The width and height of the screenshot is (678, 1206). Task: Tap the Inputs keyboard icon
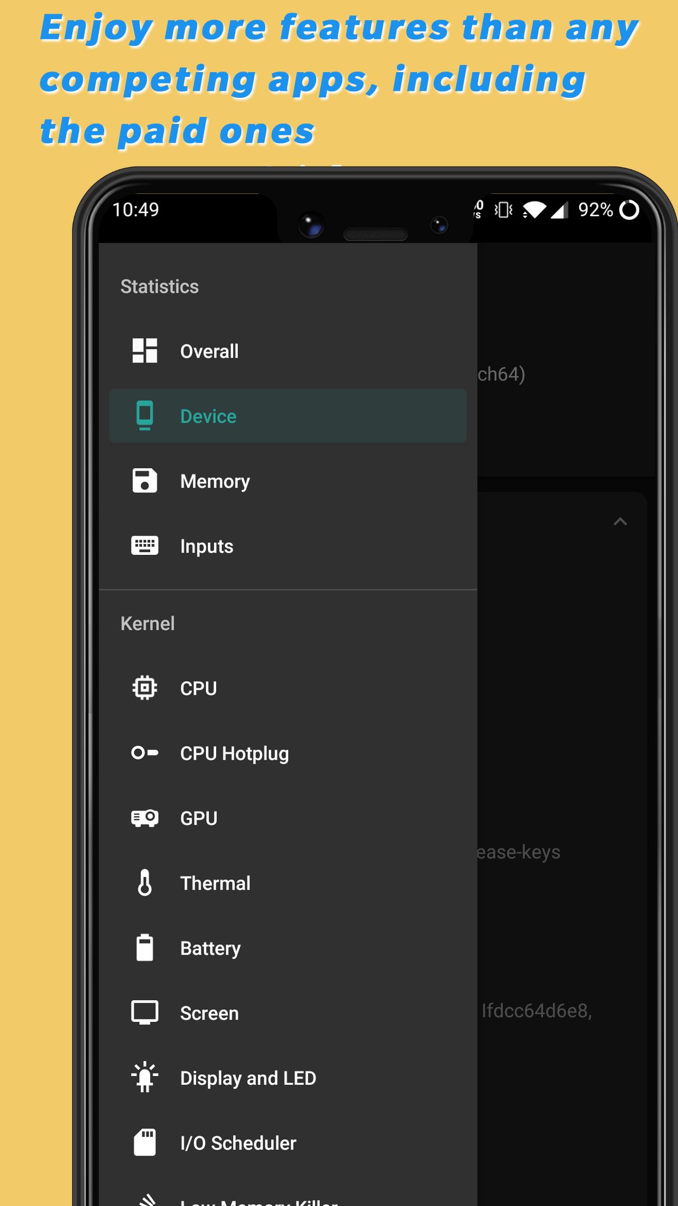point(145,546)
